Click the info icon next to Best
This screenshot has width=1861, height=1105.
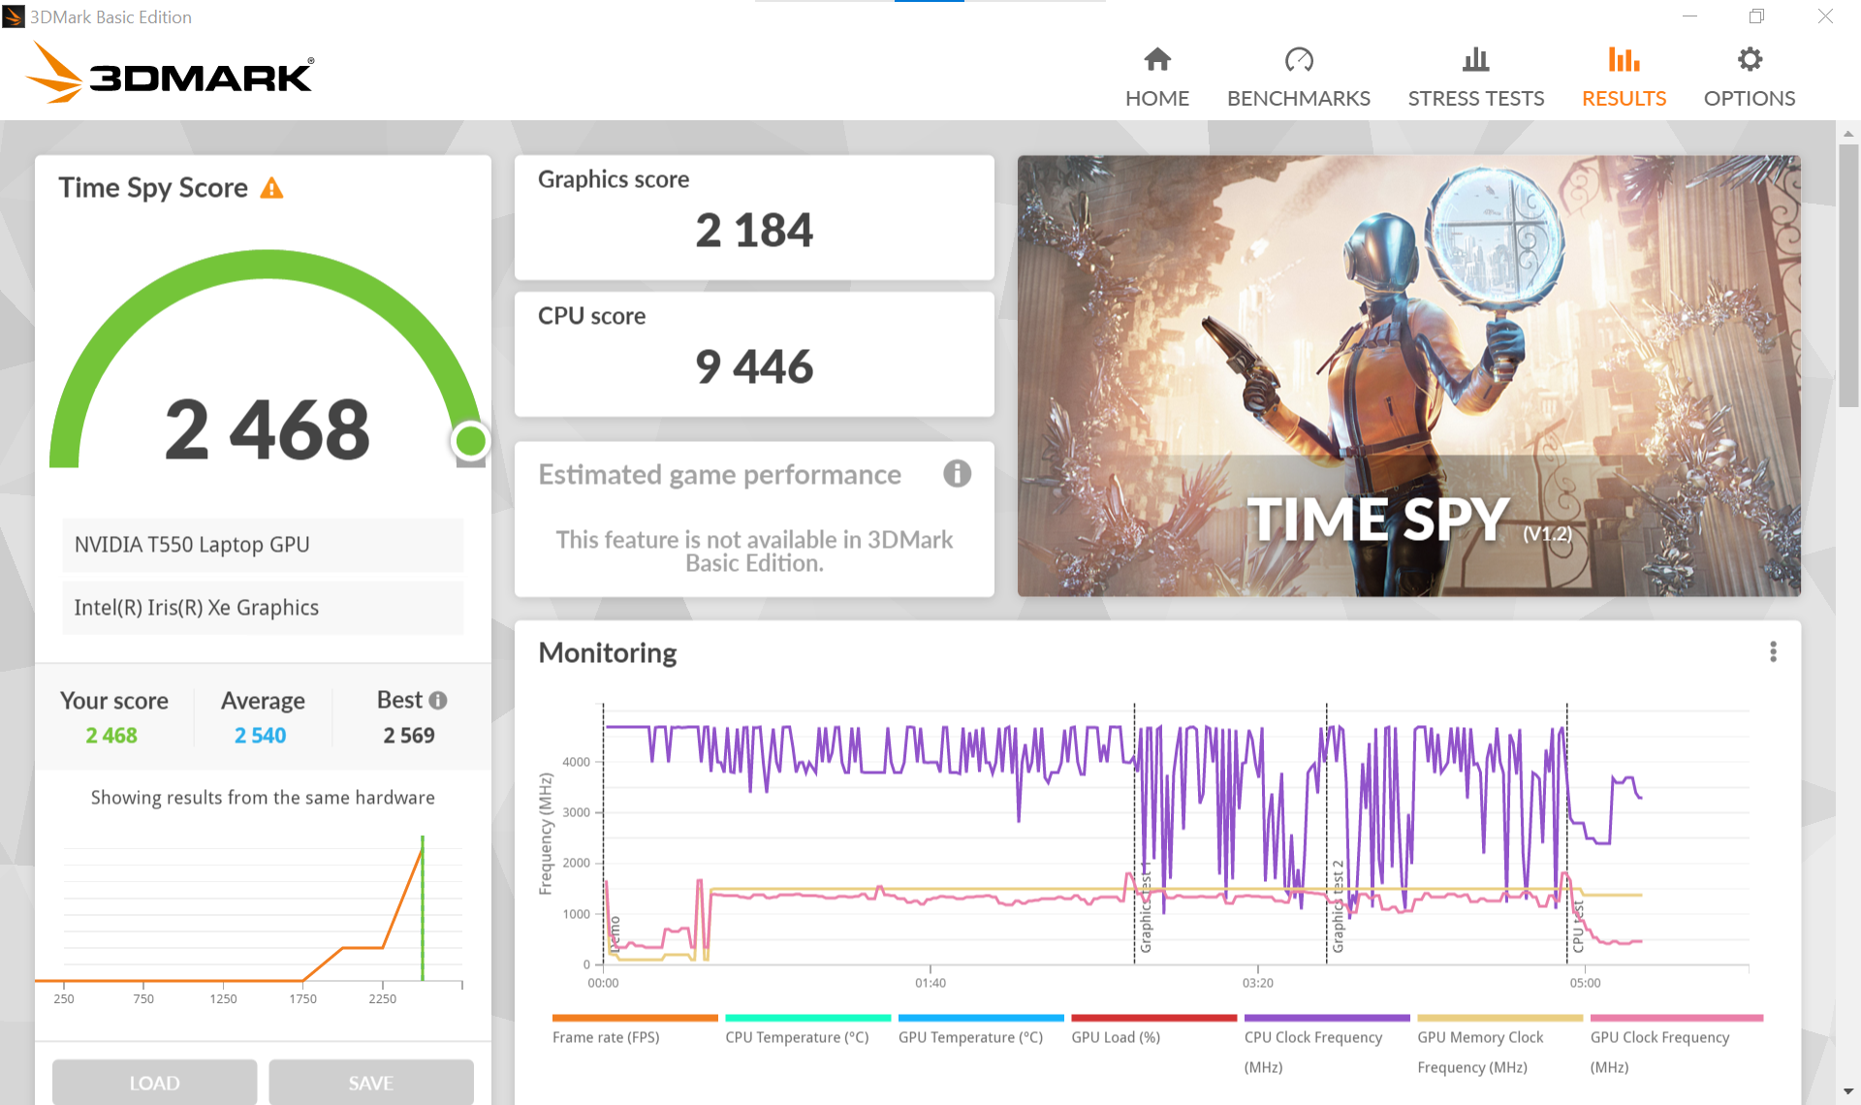pos(438,700)
